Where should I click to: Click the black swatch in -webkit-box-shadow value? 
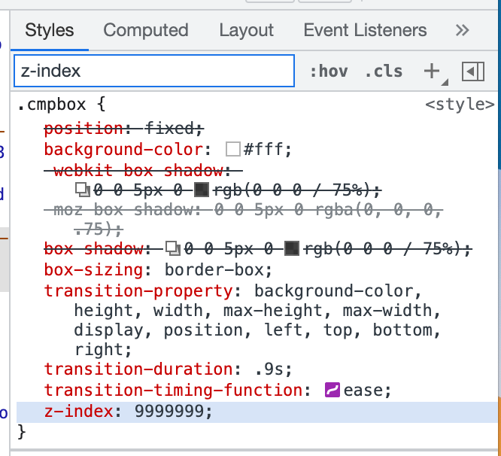[x=202, y=190]
